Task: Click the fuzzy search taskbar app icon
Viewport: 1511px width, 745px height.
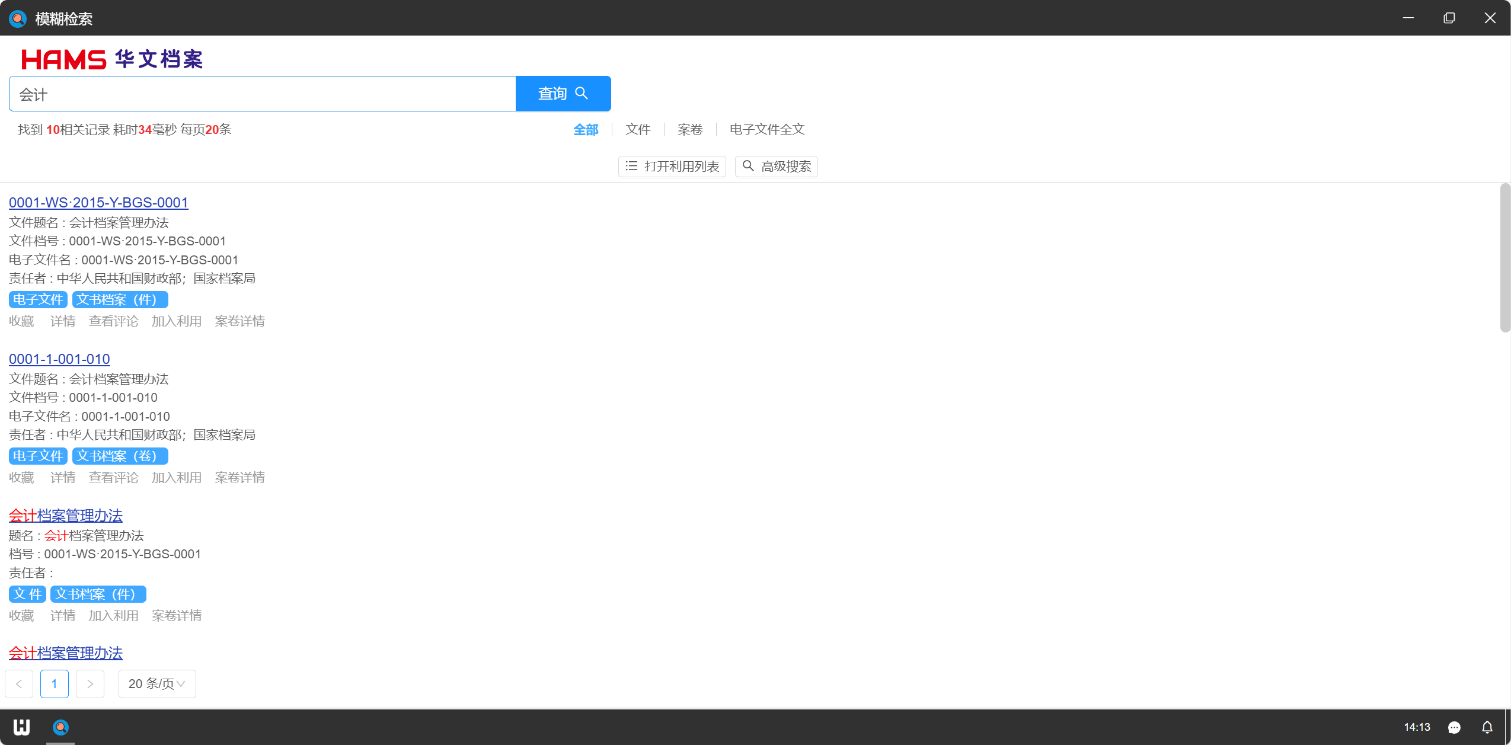Action: pos(60,727)
